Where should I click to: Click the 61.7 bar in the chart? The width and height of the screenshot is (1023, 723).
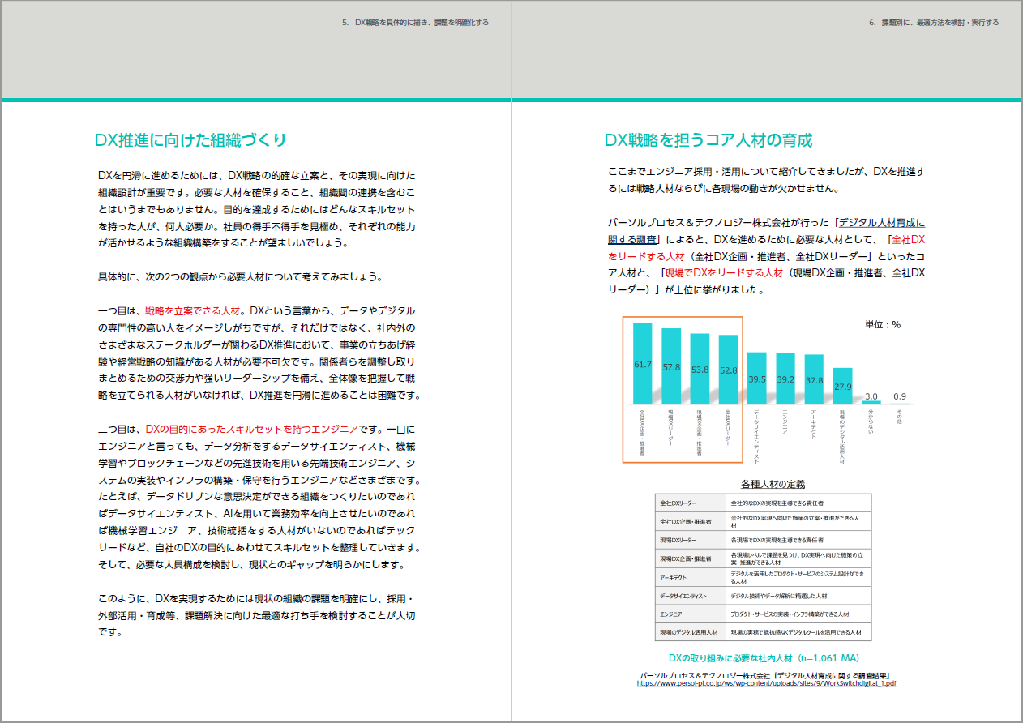click(642, 365)
